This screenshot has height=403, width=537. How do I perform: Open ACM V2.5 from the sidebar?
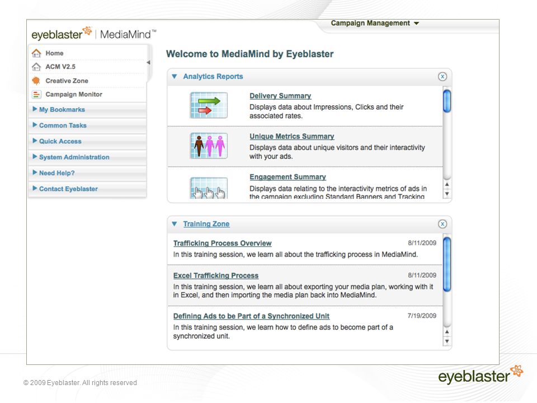[x=60, y=67]
